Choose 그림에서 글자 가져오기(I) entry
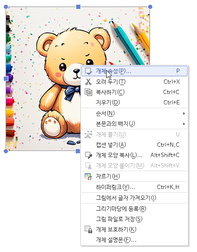The height and width of the screenshot is (252, 197). pos(134,198)
